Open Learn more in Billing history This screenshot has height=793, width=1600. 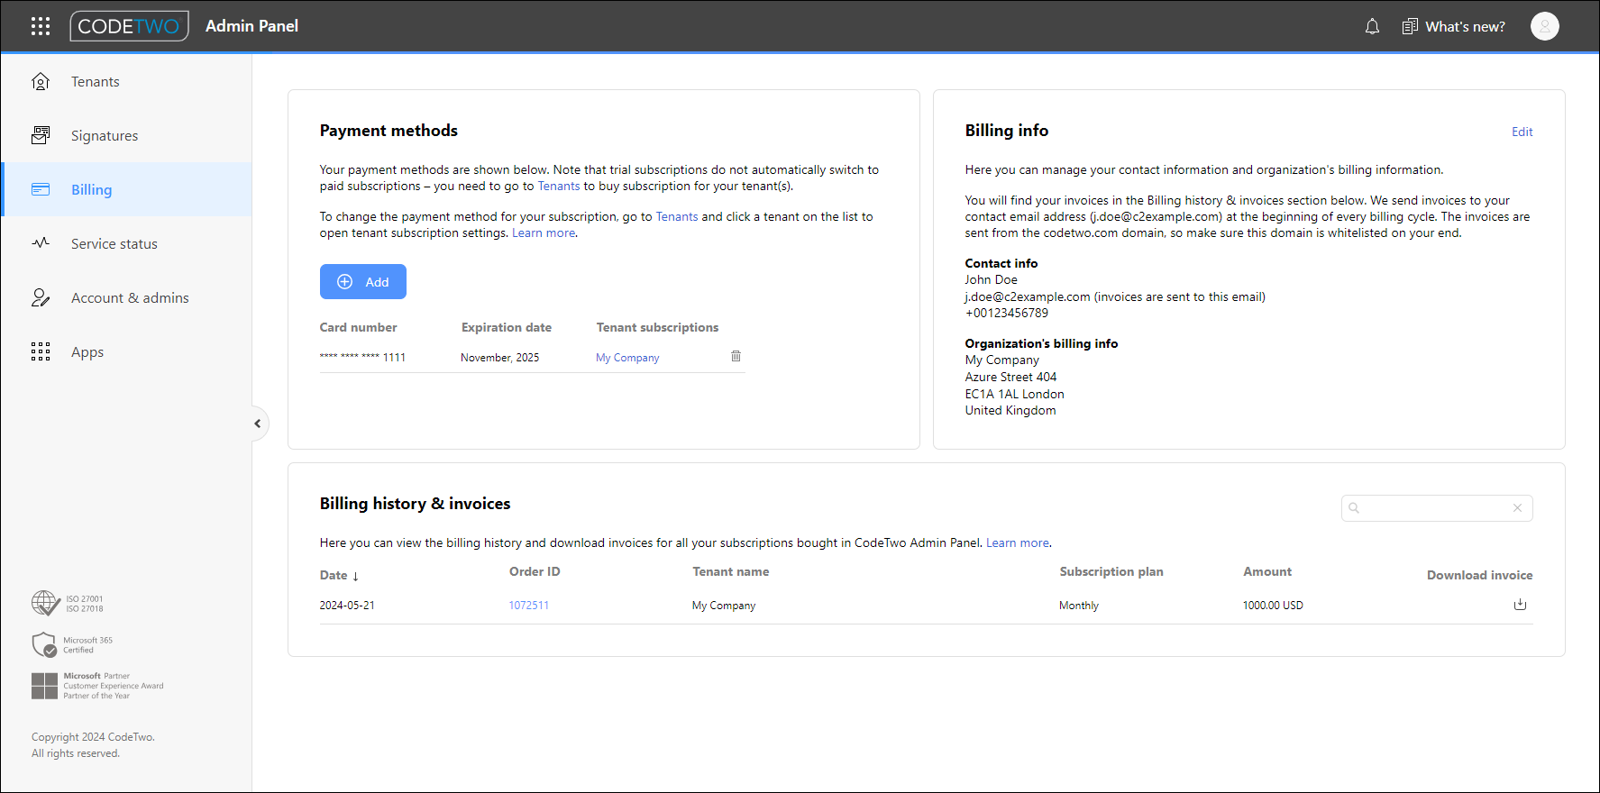[x=1018, y=542]
